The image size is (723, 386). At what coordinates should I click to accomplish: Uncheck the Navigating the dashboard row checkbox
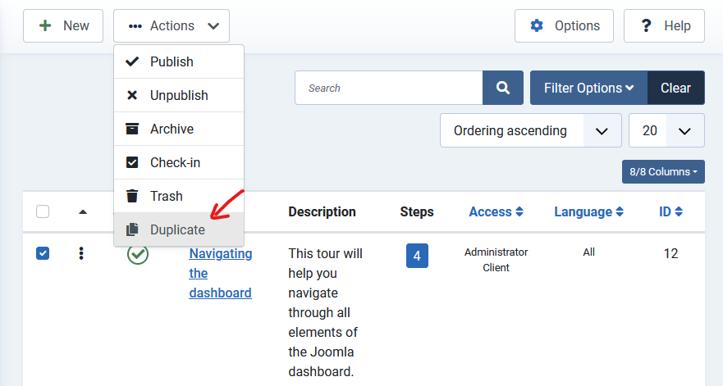43,253
